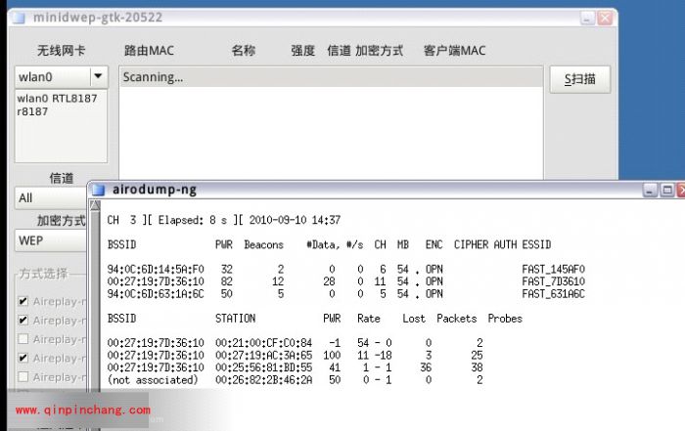This screenshot has width=685, height=431.
Task: Click the Beacons column header
Action: click(x=264, y=244)
